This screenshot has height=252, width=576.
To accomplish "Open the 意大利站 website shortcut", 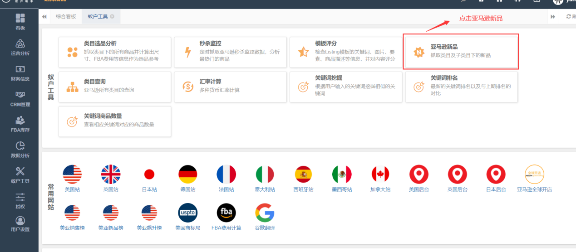I will coord(265,179).
